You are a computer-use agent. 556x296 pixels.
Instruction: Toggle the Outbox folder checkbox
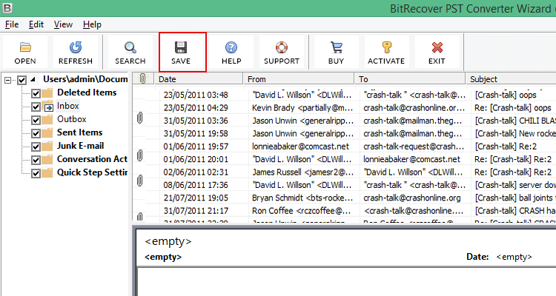(x=36, y=120)
